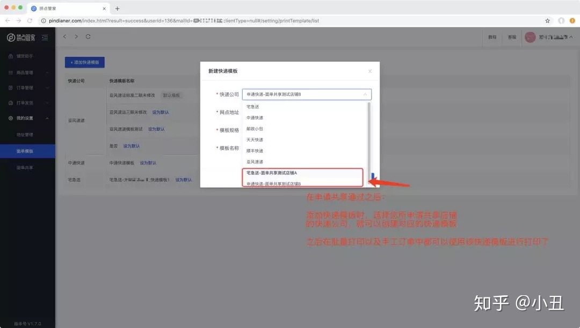The height and width of the screenshot is (328, 580).
Task: Select 面单模板 in the sidebar
Action: coord(28,151)
